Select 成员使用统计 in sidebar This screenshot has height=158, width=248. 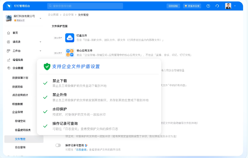20,95
